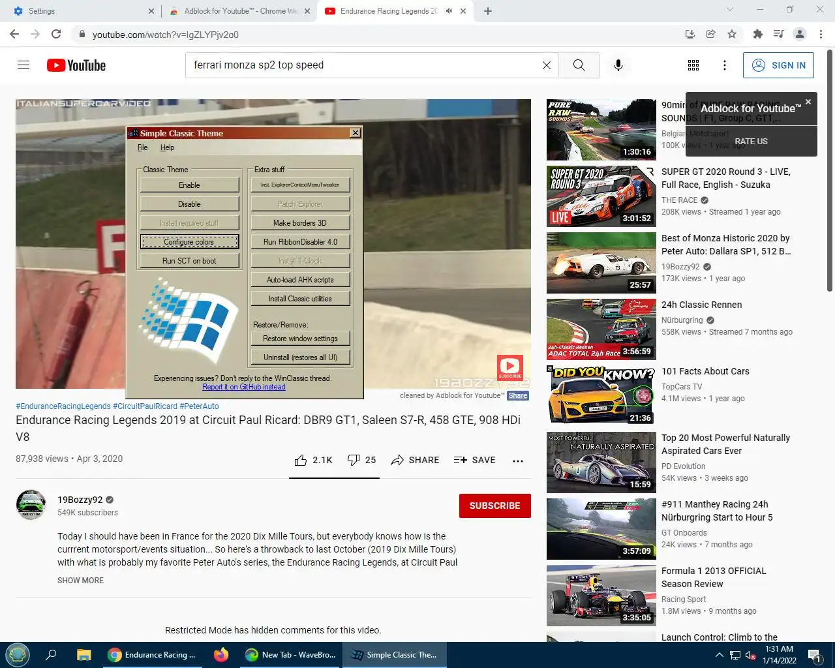Open a new Chrome tab
The width and height of the screenshot is (835, 668).
click(x=488, y=11)
